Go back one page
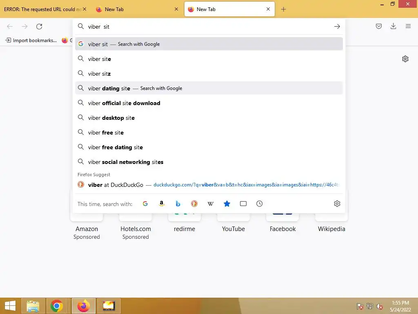 tap(10, 27)
